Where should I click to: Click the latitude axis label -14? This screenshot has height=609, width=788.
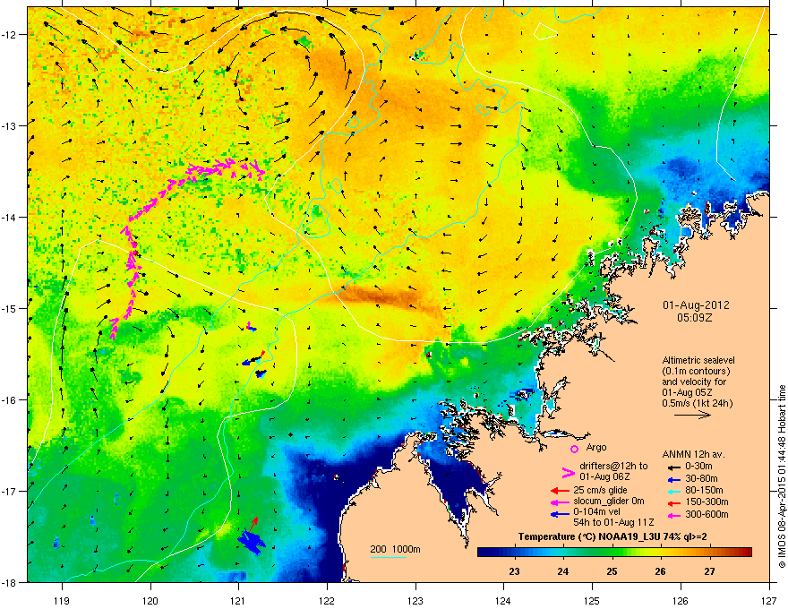[10, 217]
